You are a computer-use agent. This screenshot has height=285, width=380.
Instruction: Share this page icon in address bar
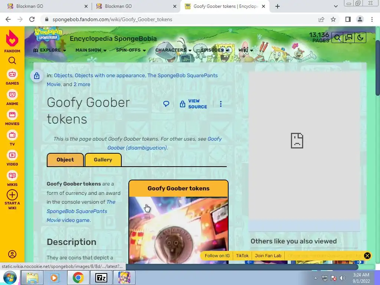[321, 19]
